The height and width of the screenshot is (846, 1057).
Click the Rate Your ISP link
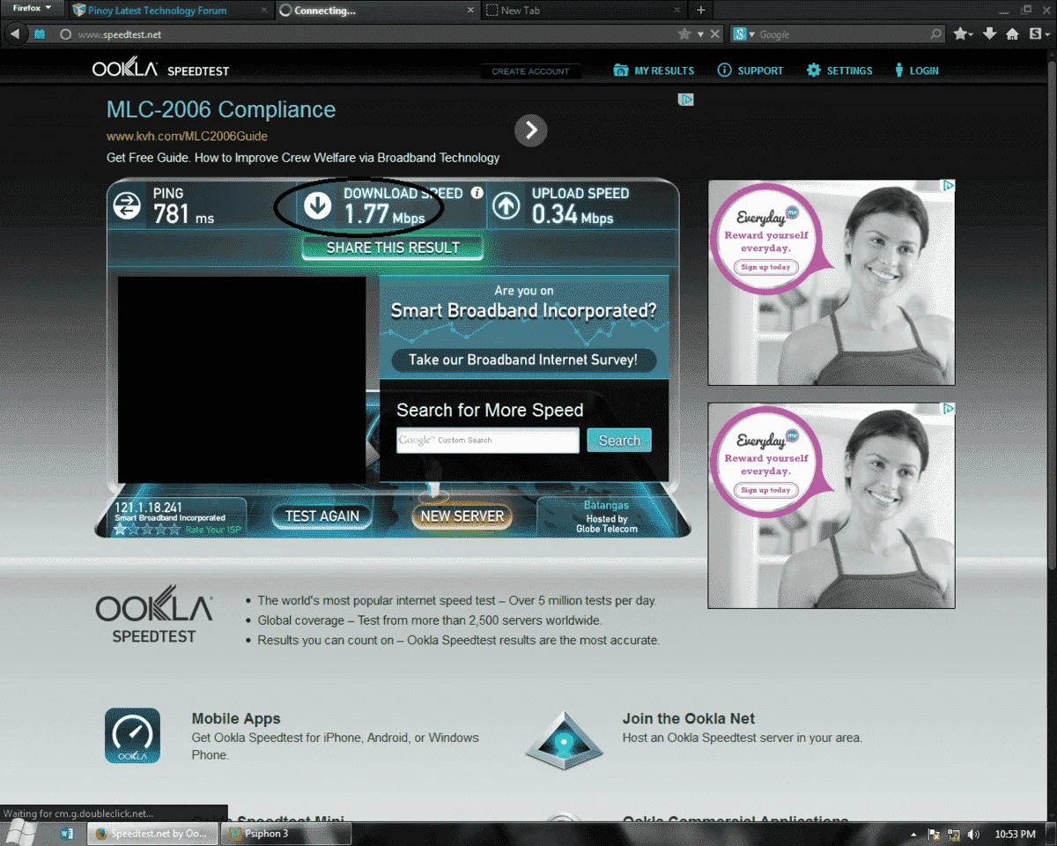[212, 530]
